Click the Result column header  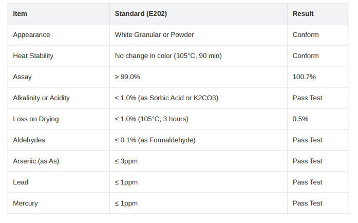(303, 14)
